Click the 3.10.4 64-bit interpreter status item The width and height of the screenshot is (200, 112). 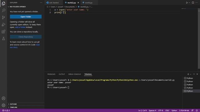pos(184,110)
